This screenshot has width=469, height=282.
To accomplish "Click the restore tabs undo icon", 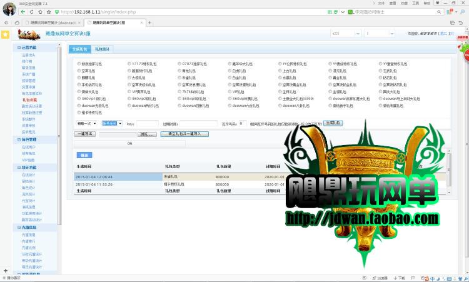I will pos(461,23).
